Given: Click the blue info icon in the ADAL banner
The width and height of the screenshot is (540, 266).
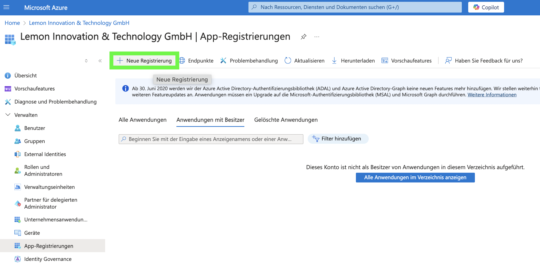Looking at the screenshot, I should pyautogui.click(x=125, y=88).
